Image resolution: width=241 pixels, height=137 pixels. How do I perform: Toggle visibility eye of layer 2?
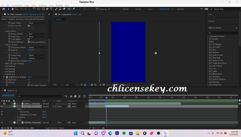point(2,106)
